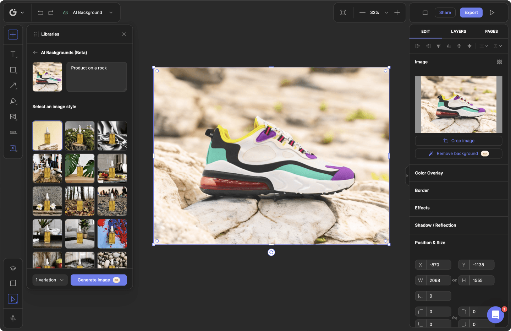Zoom out with the minus icon

point(362,12)
